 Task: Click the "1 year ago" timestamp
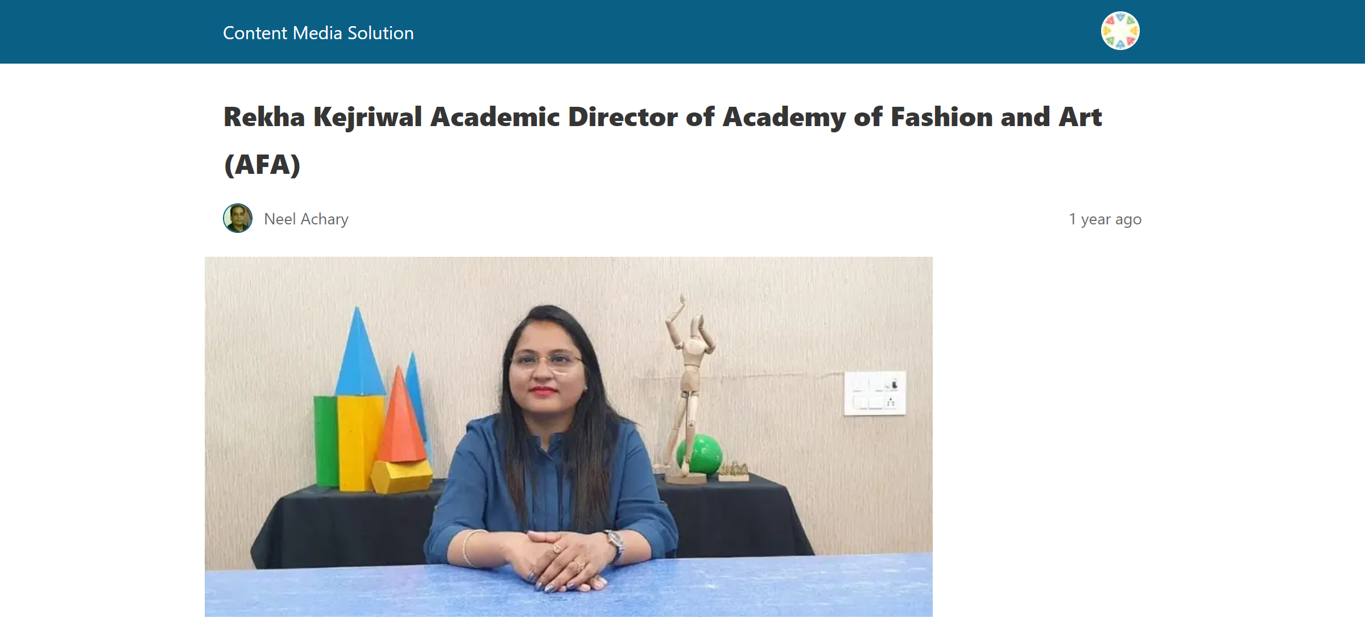click(x=1105, y=219)
